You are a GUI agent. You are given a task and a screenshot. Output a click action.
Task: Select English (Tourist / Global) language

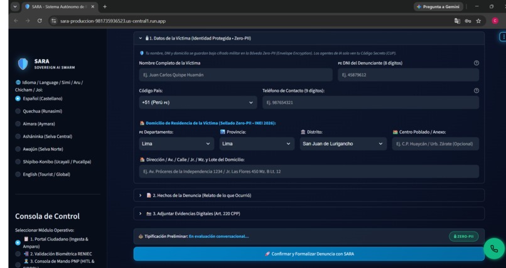[43, 174]
